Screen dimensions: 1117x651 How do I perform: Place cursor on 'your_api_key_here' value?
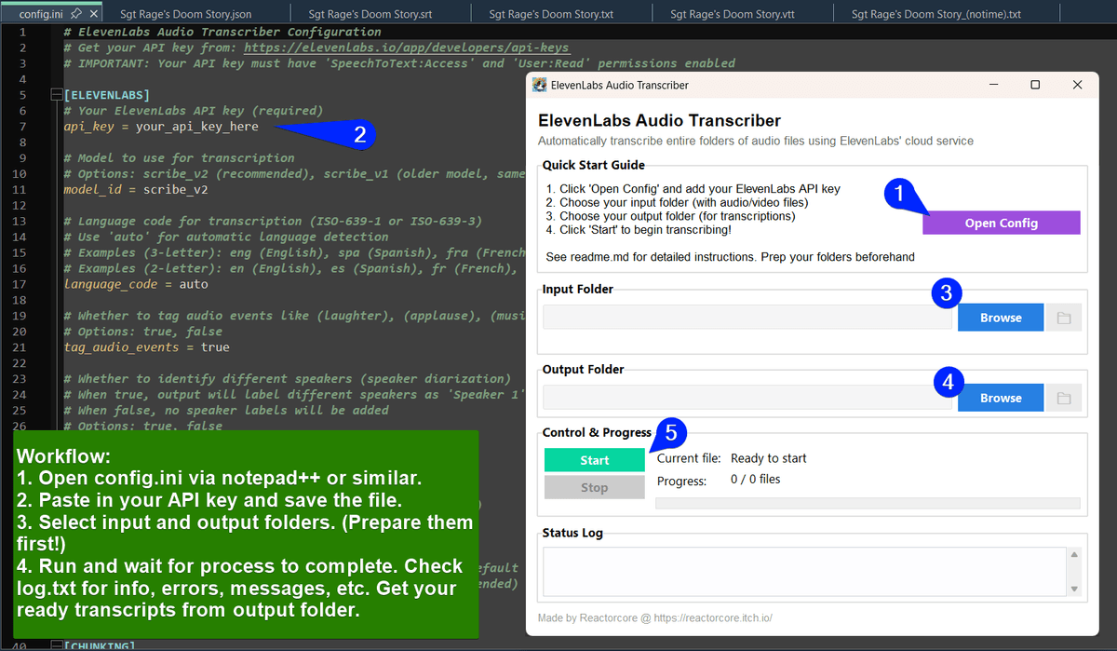(x=197, y=127)
